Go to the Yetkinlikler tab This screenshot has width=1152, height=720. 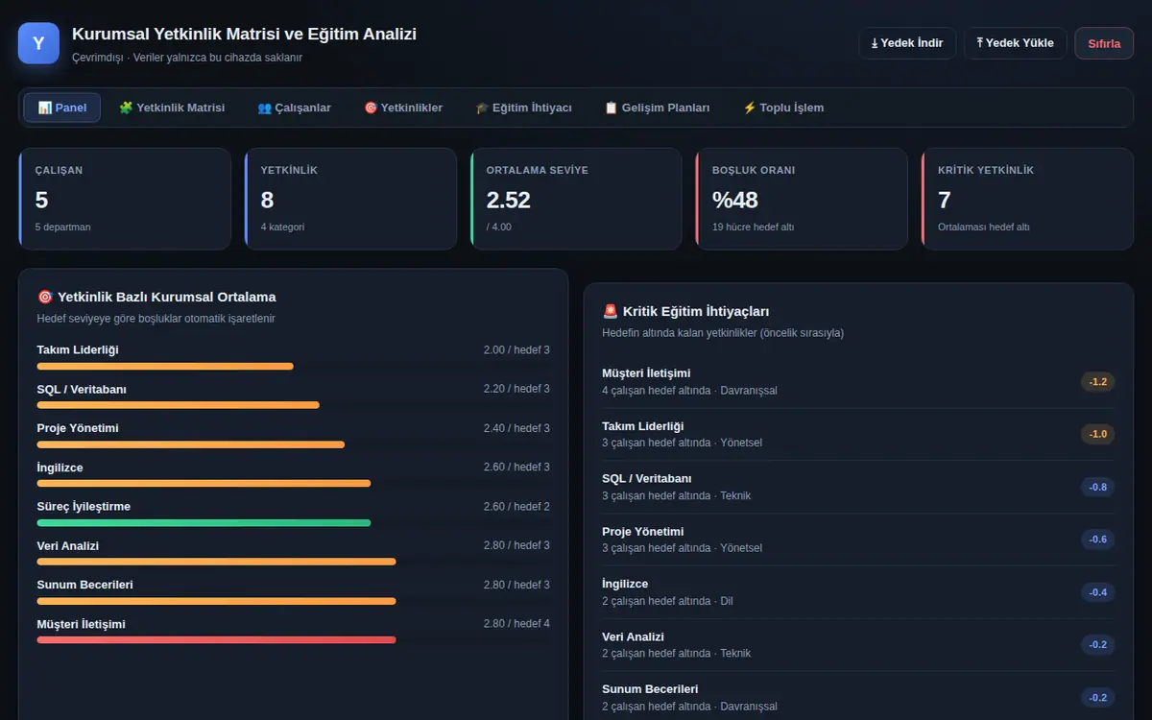click(403, 108)
